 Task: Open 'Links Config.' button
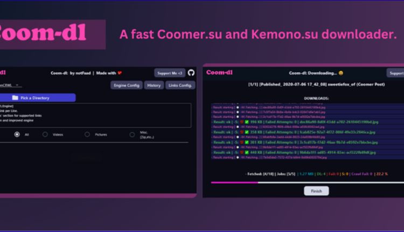(x=180, y=85)
